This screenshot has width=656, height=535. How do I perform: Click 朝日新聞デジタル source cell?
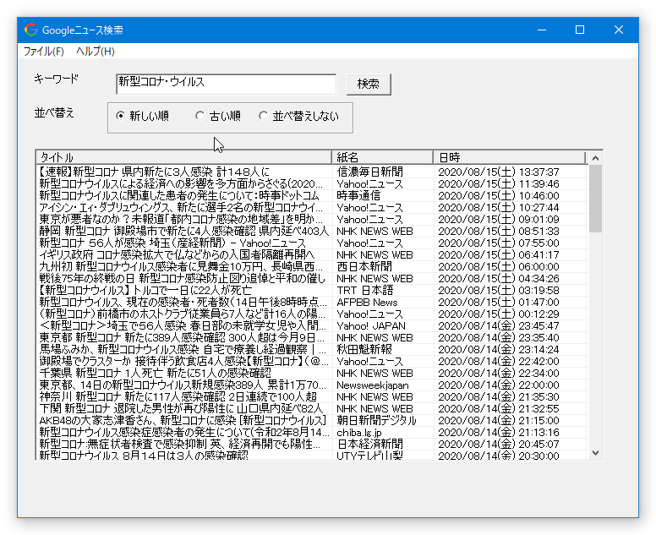pos(376,420)
